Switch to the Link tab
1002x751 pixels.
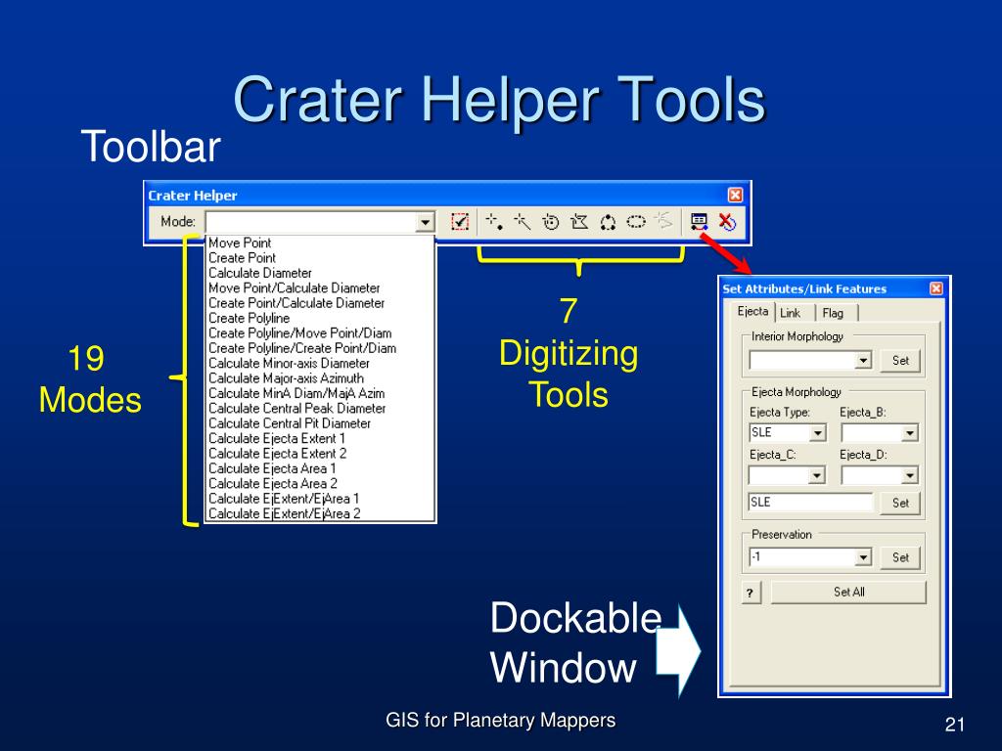pos(790,313)
